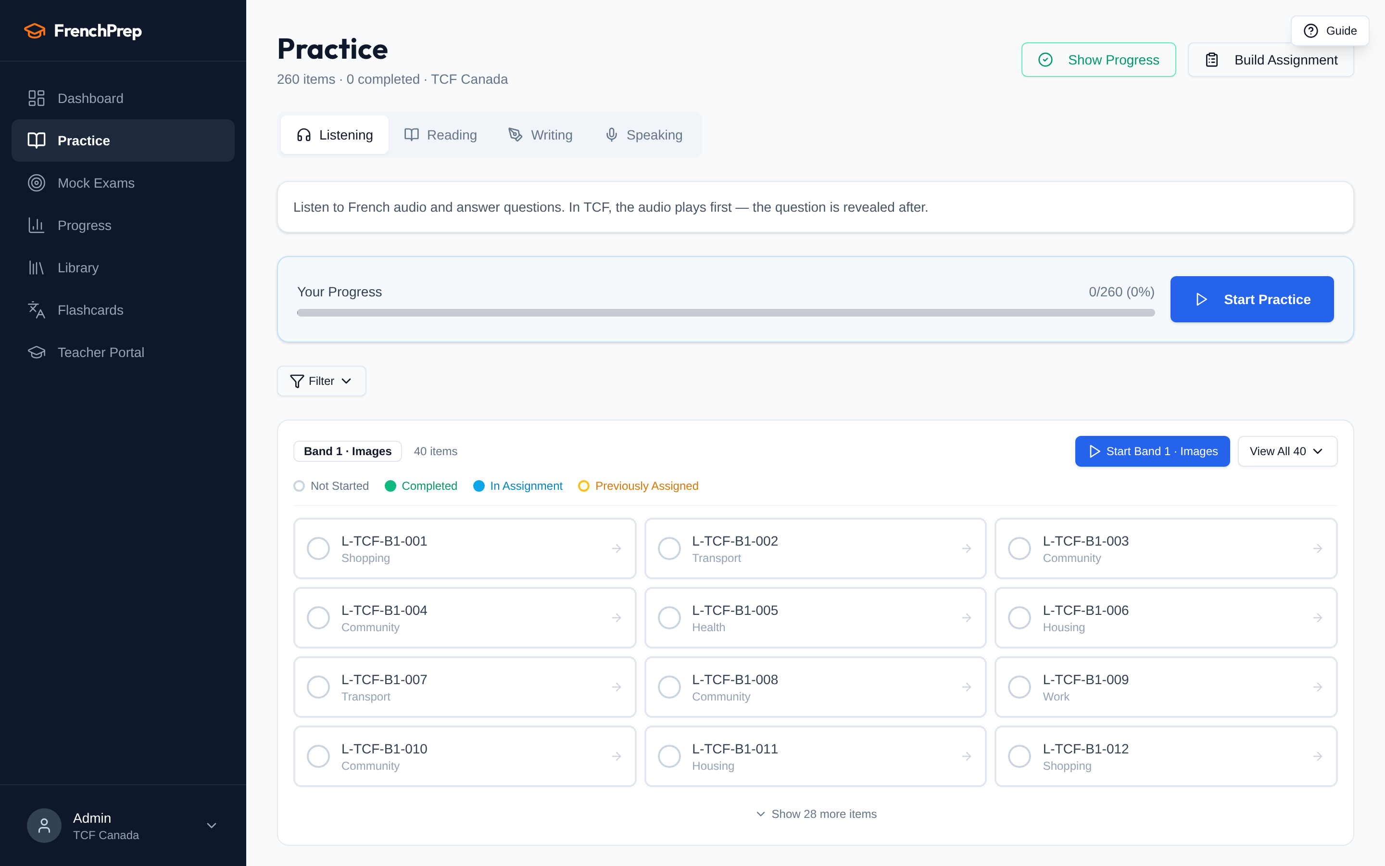Screen dimensions: 1385x866
Task: Click arrow icon on L-TCF-B1-003 card
Action: (x=1318, y=548)
